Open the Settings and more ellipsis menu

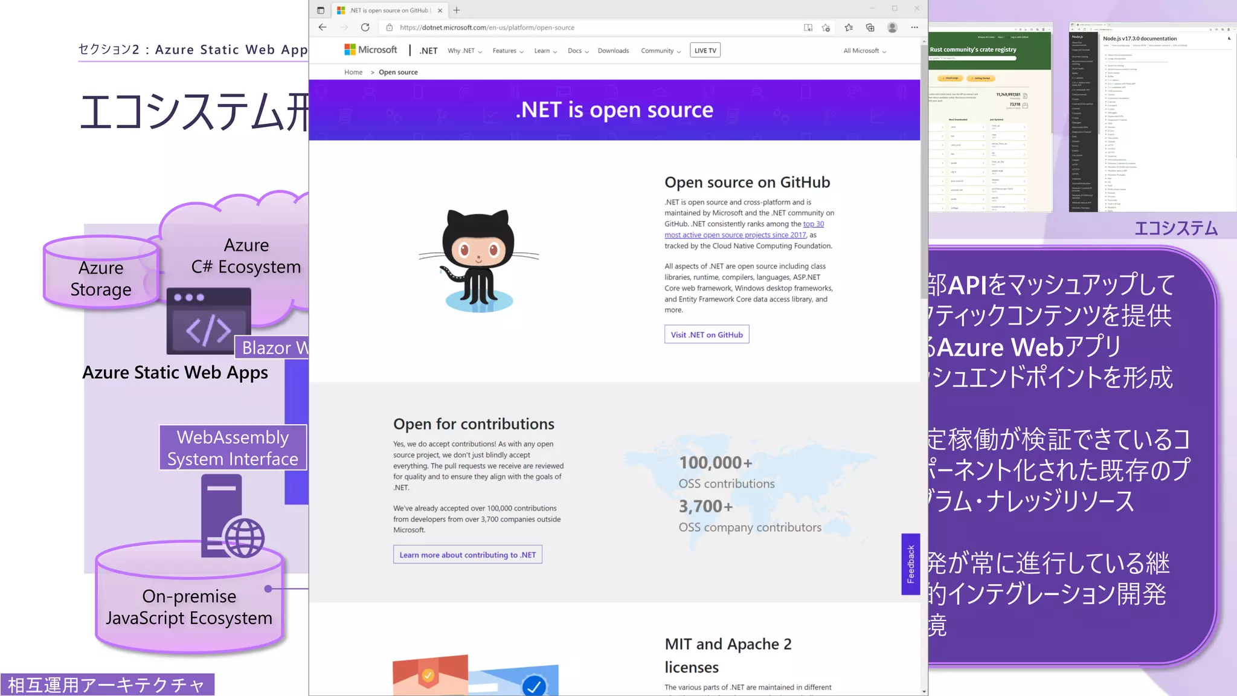point(914,27)
